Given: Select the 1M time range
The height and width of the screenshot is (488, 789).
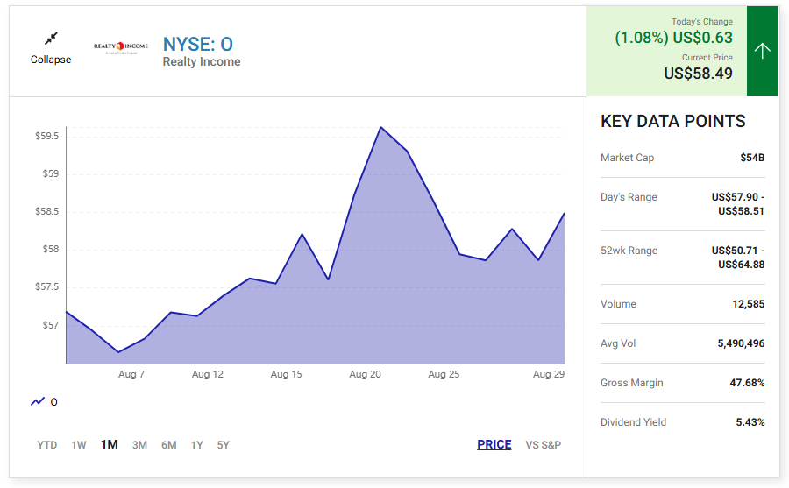Looking at the screenshot, I should [110, 445].
